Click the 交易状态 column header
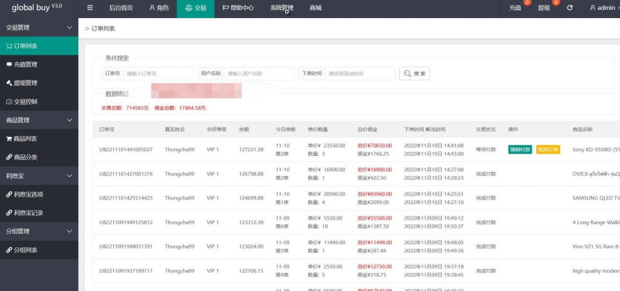The width and height of the screenshot is (620, 291). pos(486,129)
